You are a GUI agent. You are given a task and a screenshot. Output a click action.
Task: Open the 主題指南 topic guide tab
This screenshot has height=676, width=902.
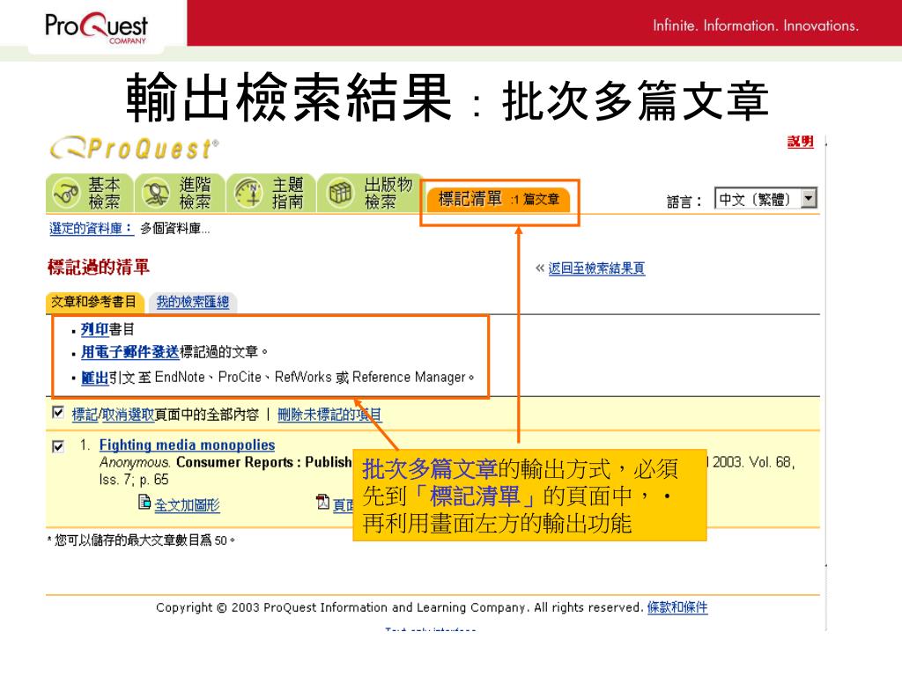click(271, 193)
